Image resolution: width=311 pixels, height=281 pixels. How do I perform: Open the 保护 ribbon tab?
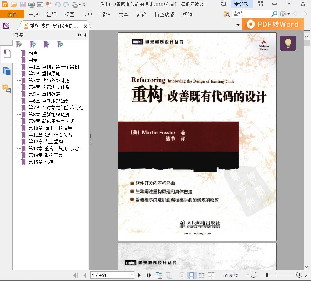(106, 15)
